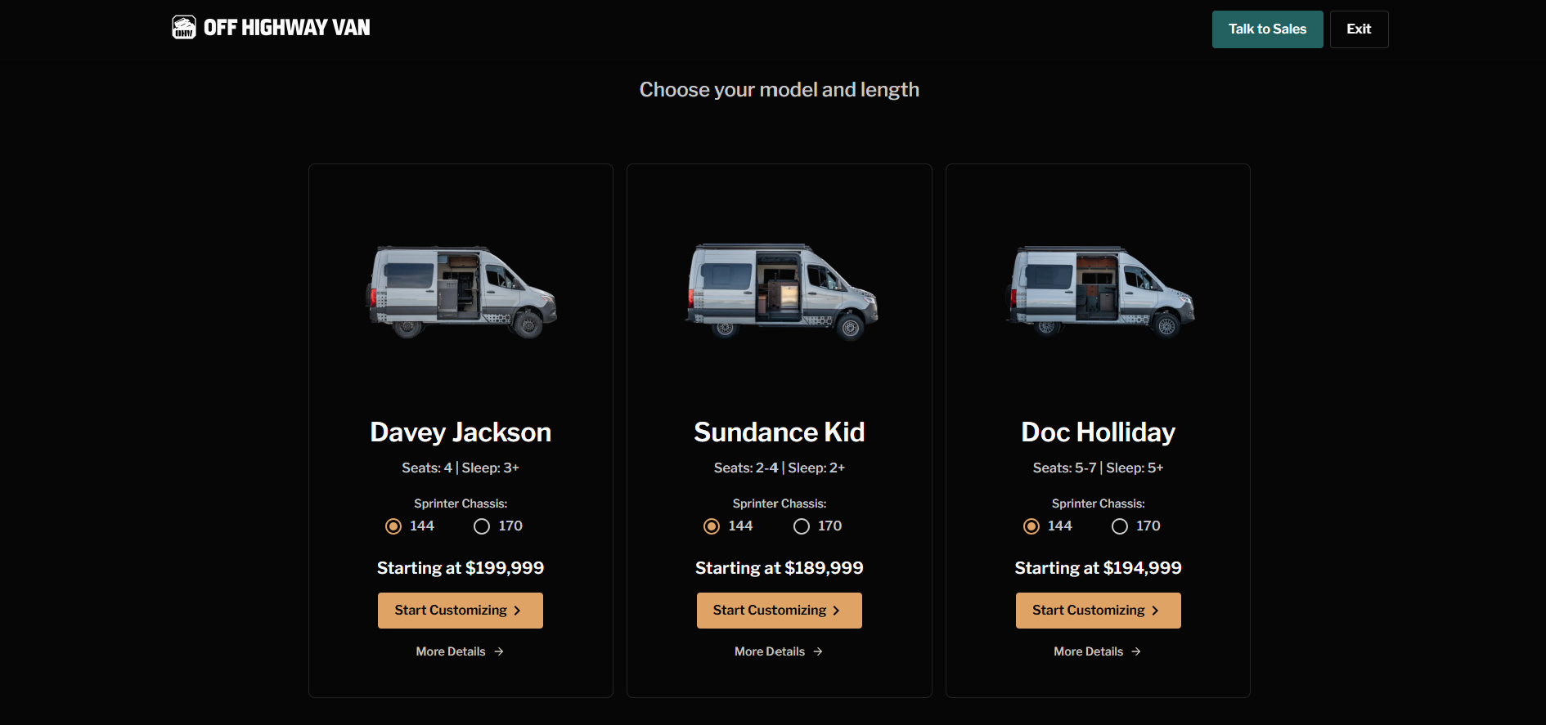Click the Sundance Kid van image

point(780,292)
